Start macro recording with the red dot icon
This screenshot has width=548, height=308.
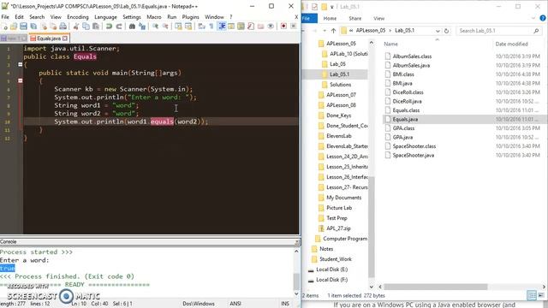[283, 27]
